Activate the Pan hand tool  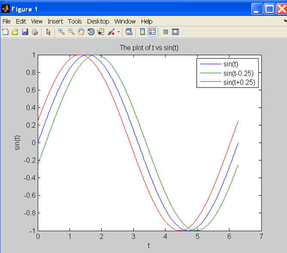pos(81,32)
